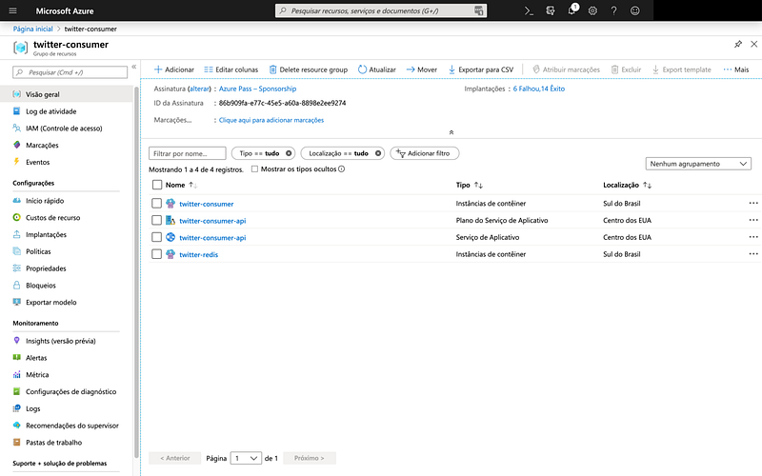The height and width of the screenshot is (476, 762).
Task: Check the twitter-consumer-api Plano do Serviço row
Action: pyautogui.click(x=156, y=220)
